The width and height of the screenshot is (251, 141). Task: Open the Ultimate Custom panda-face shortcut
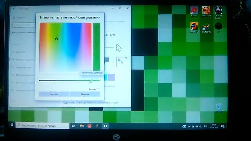click(218, 12)
